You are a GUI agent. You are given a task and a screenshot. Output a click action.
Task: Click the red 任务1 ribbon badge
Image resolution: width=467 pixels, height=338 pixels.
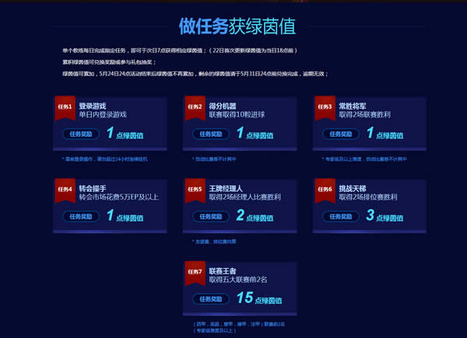tap(65, 107)
